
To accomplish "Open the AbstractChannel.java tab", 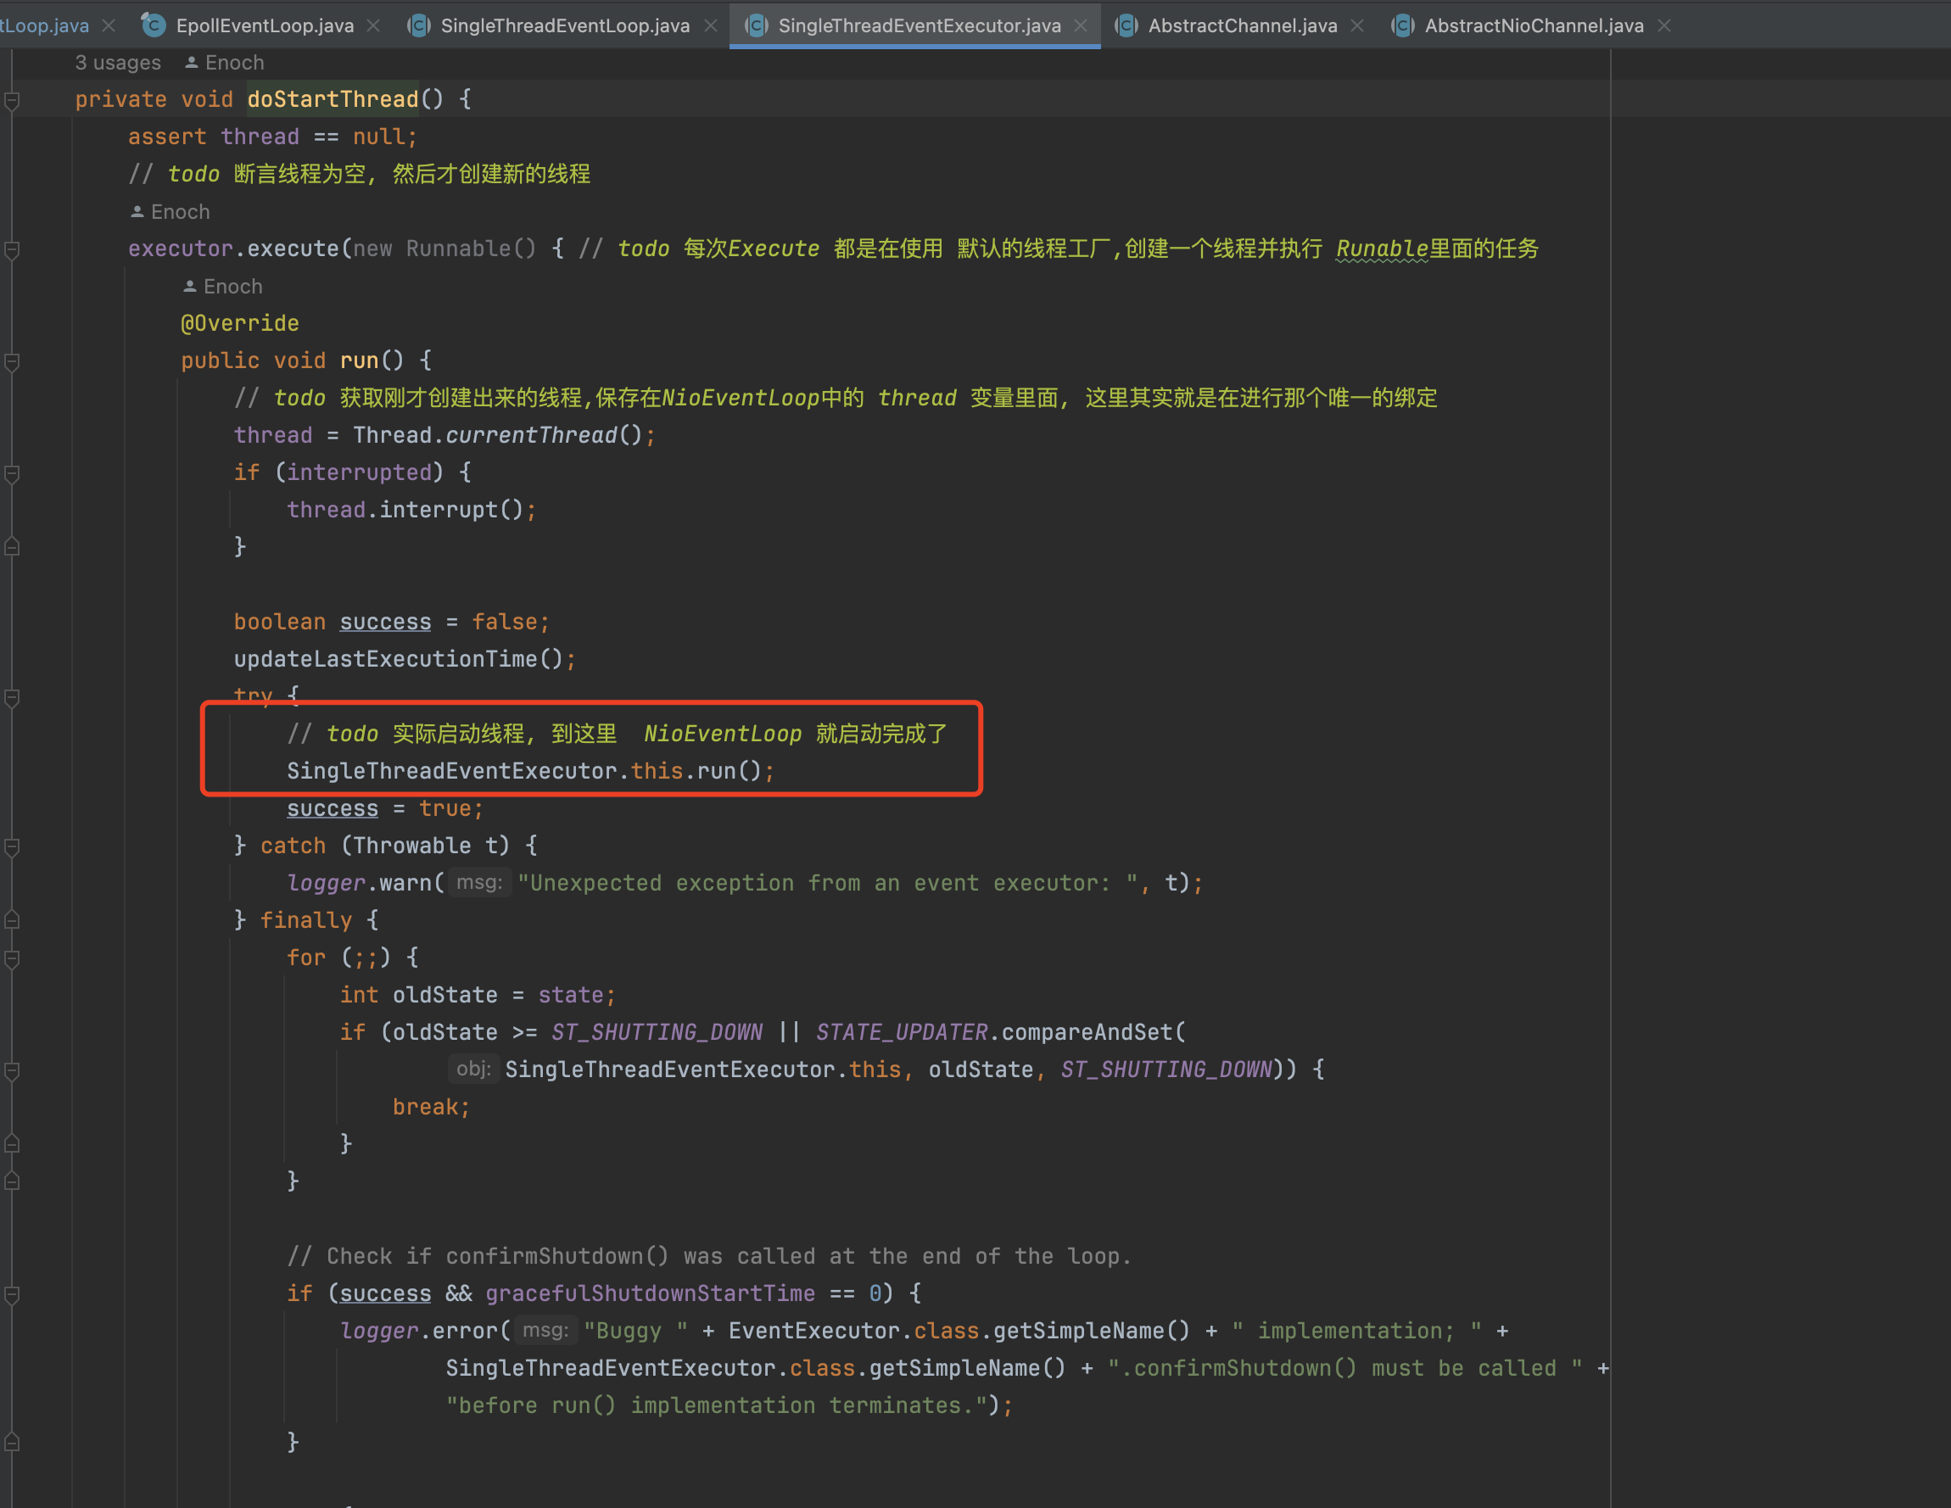I will click(x=1242, y=26).
